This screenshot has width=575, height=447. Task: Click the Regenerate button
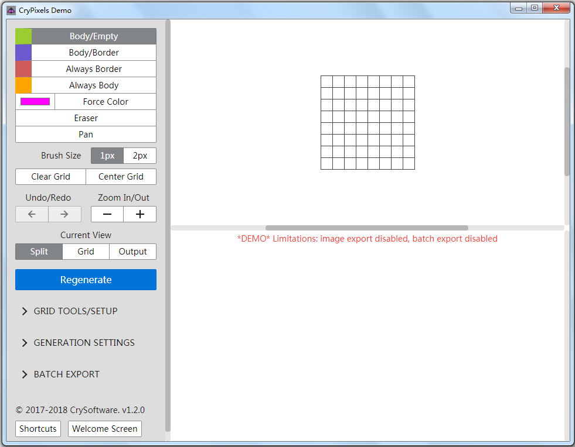[x=86, y=279]
